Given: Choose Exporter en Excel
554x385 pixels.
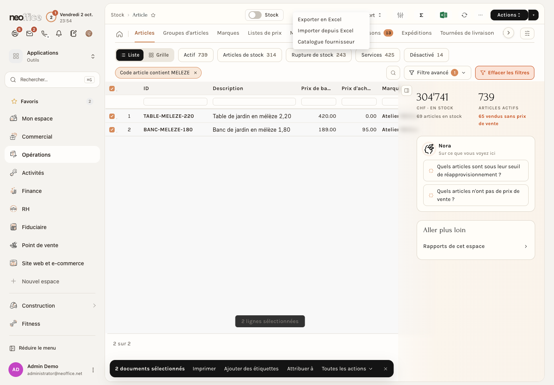Looking at the screenshot, I should pyautogui.click(x=320, y=20).
